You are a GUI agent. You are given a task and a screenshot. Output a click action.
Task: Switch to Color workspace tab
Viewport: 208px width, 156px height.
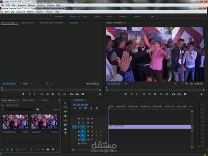pos(85,16)
